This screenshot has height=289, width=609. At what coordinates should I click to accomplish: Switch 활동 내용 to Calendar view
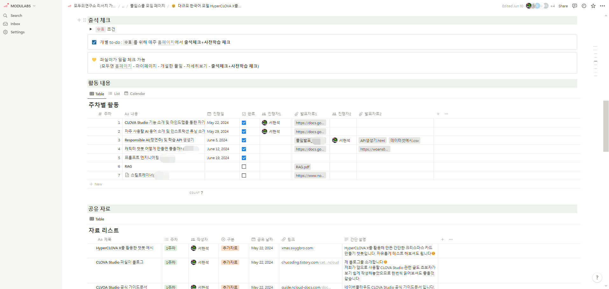coord(135,94)
